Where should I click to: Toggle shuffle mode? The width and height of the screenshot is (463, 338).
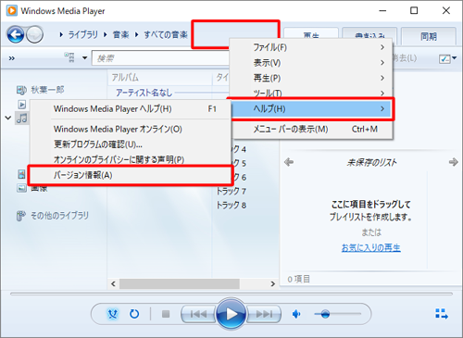point(113,314)
